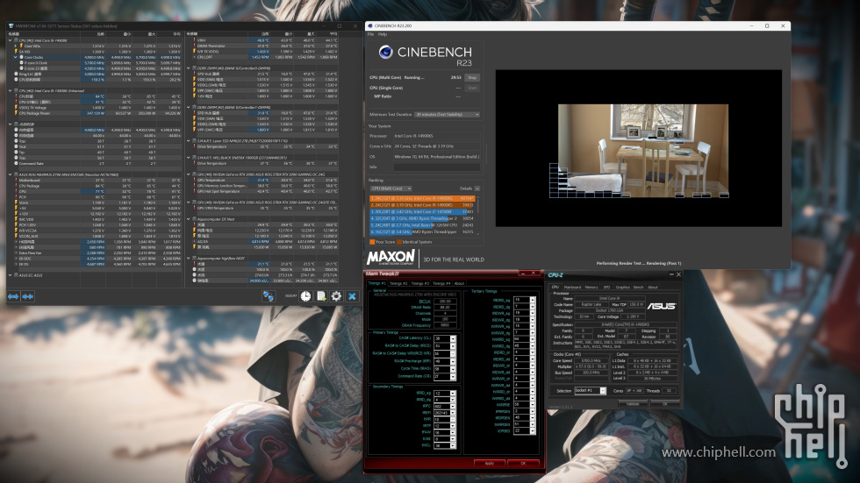Switch to Bench tab in CPU-Z

click(639, 287)
